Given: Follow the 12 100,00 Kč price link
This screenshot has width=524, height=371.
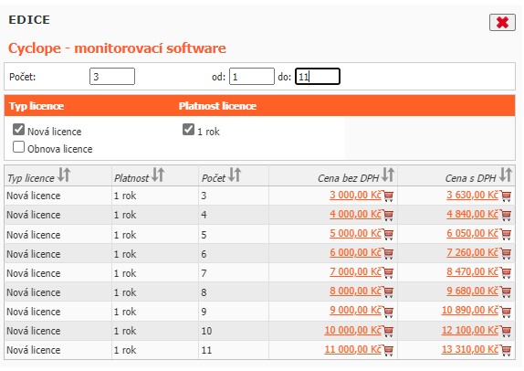Looking at the screenshot, I should (x=470, y=330).
